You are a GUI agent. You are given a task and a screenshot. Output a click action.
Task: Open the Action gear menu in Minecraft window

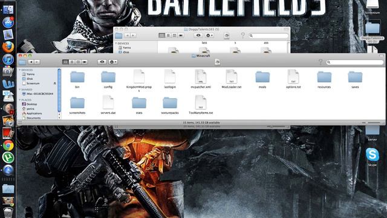pos(113,62)
